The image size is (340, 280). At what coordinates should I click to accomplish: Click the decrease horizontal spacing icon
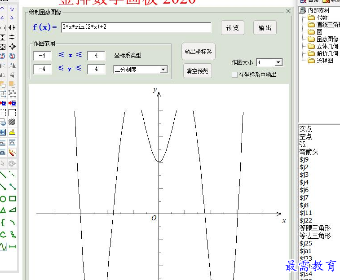coord(12,28)
